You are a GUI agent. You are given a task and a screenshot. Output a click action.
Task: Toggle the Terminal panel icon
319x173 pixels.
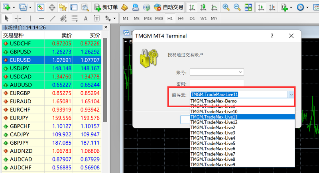coord(74,8)
